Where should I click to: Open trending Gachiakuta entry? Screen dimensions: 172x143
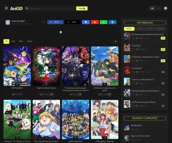(x=136, y=68)
